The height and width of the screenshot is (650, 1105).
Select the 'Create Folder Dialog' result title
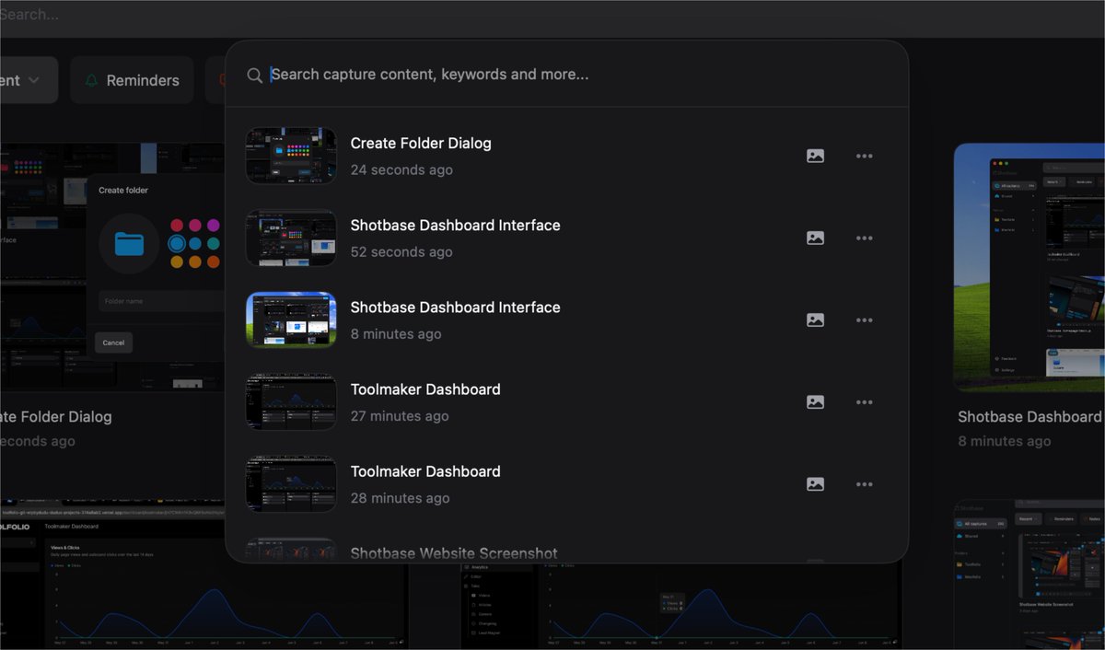[x=421, y=144]
